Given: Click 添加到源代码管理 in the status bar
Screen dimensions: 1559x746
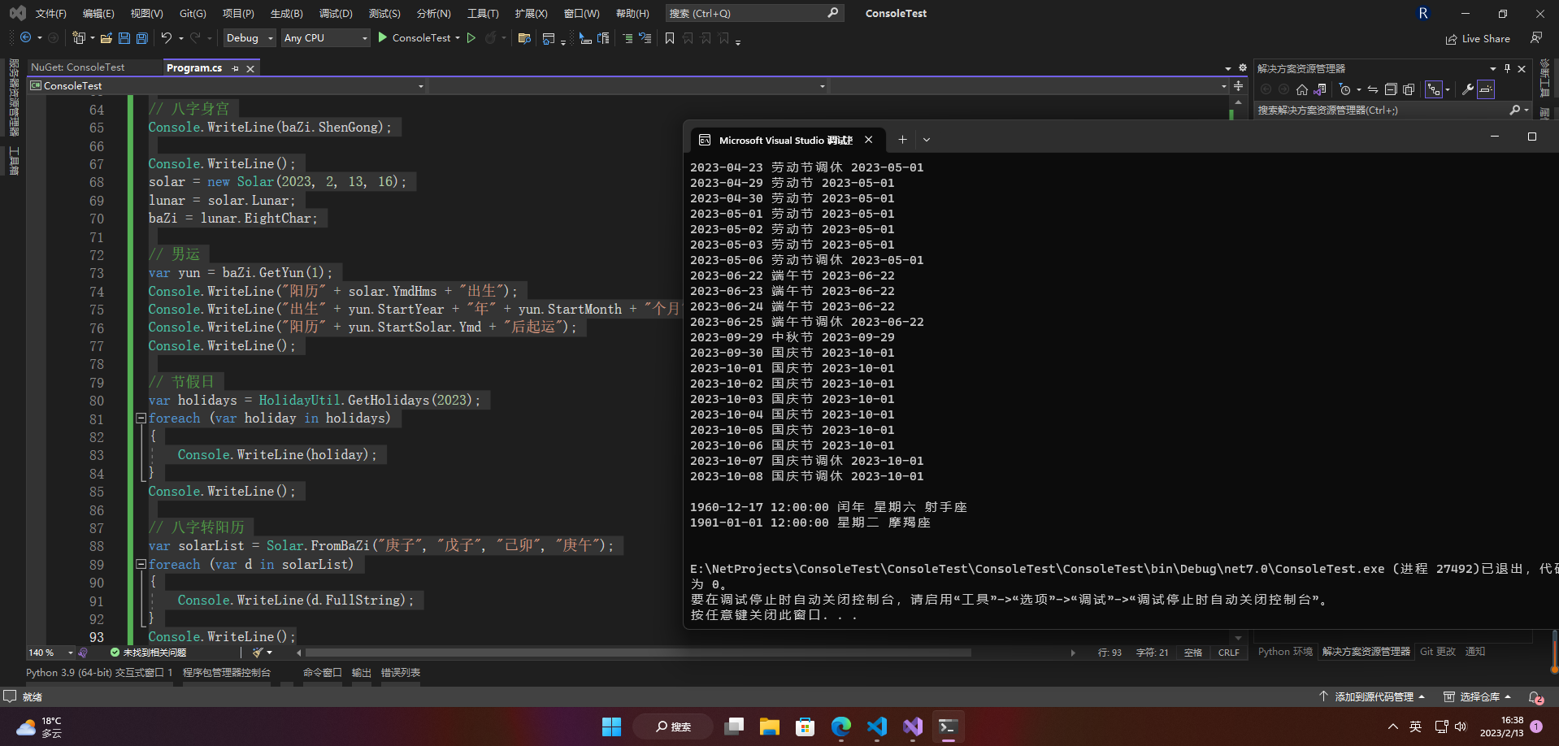Looking at the screenshot, I should [1372, 697].
